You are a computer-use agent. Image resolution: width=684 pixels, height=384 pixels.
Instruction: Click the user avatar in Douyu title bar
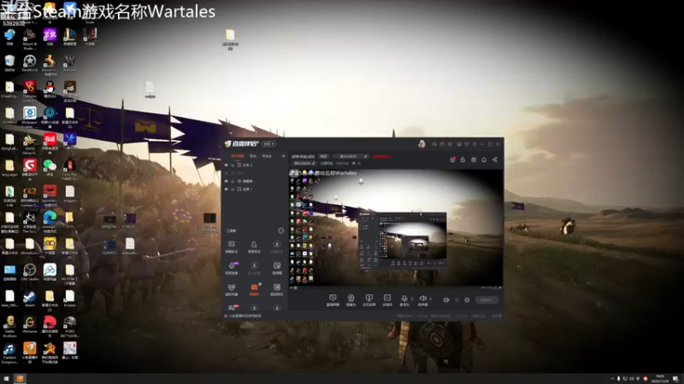click(422, 144)
